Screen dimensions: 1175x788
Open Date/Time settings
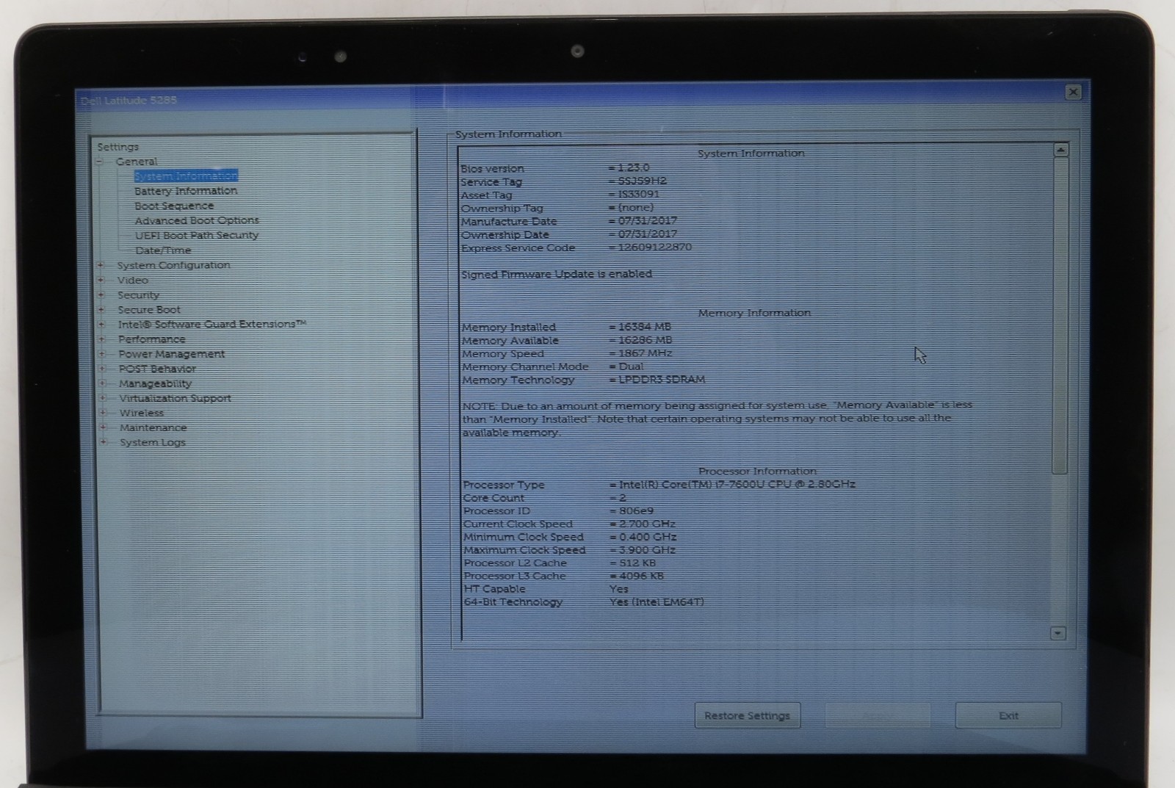click(x=163, y=250)
